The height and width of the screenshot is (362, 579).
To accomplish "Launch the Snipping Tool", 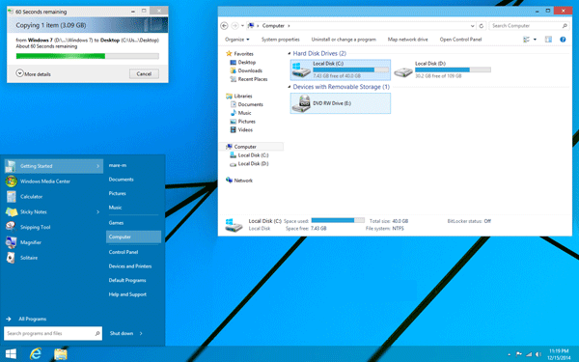I will point(35,227).
